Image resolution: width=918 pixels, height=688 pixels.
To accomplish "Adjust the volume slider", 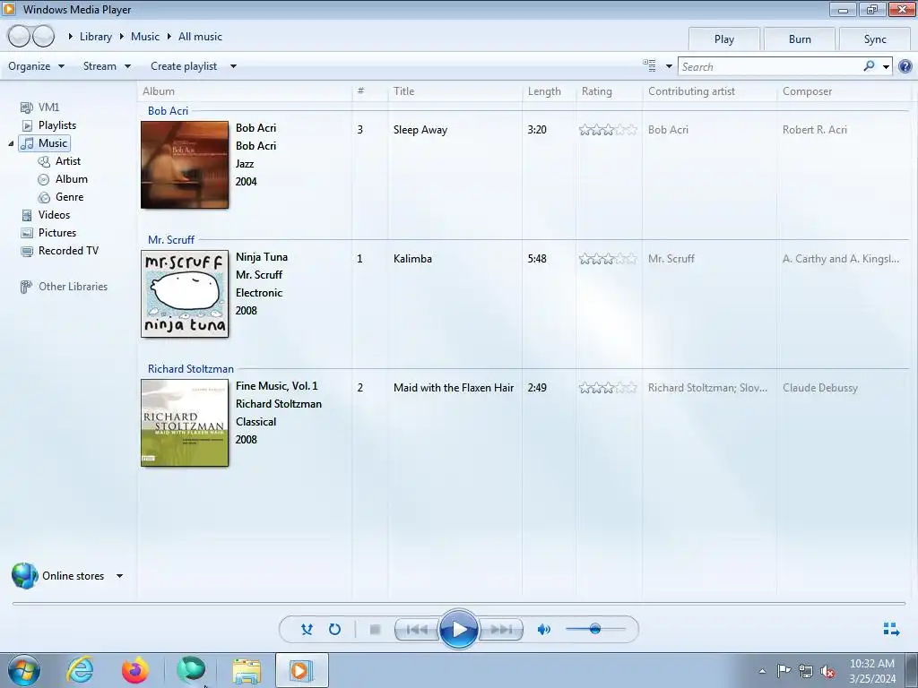I will click(595, 630).
